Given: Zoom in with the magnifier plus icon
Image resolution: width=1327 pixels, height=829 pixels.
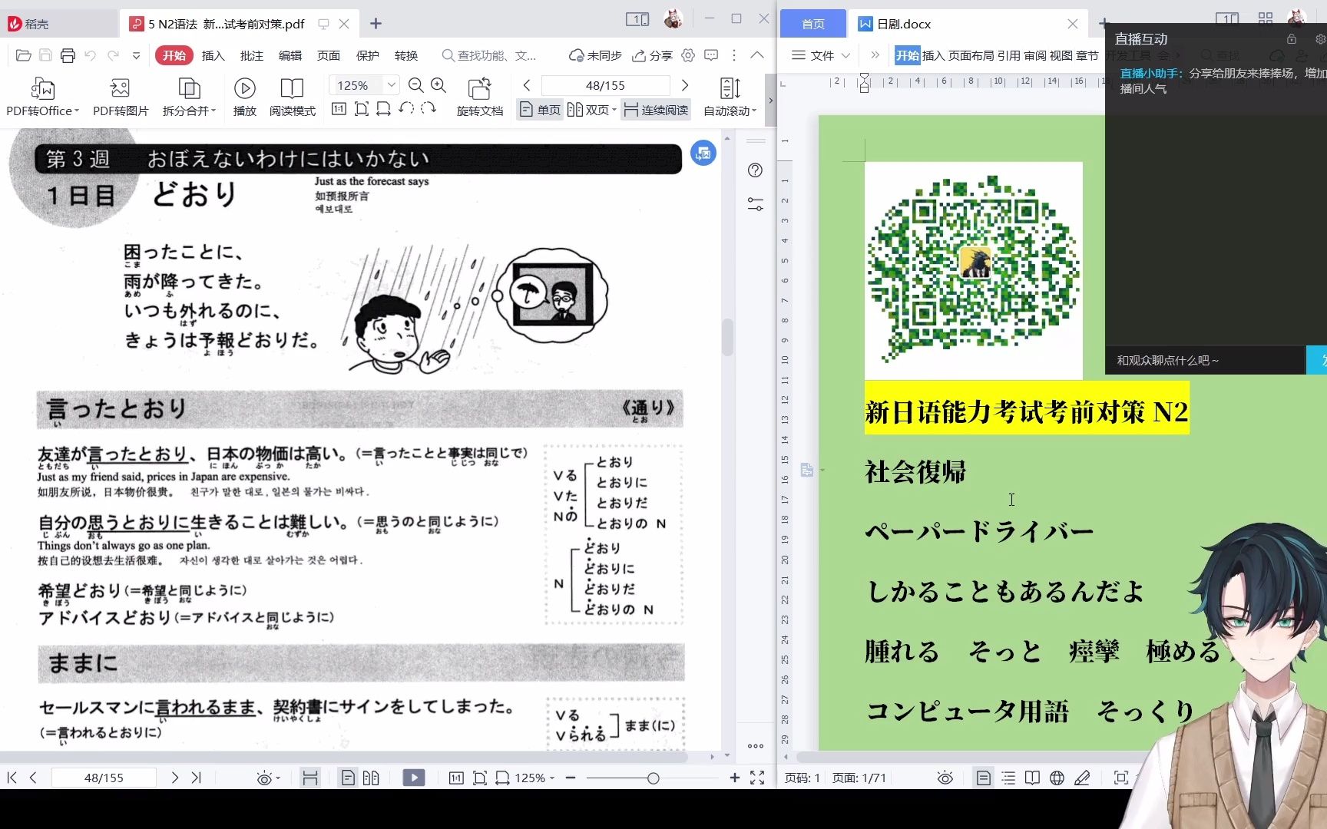Looking at the screenshot, I should pyautogui.click(x=438, y=85).
